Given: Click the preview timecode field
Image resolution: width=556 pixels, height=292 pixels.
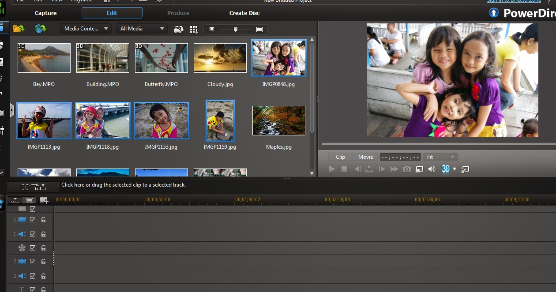Looking at the screenshot, I should pyautogui.click(x=400, y=157).
